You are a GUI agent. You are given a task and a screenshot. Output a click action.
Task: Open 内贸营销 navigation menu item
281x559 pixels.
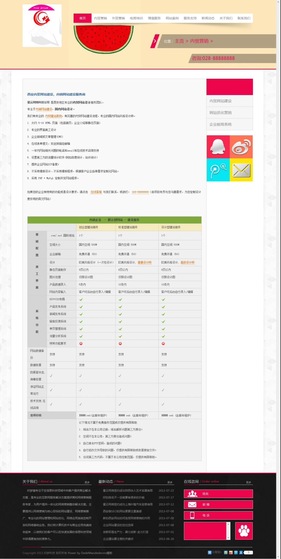[x=101, y=18]
